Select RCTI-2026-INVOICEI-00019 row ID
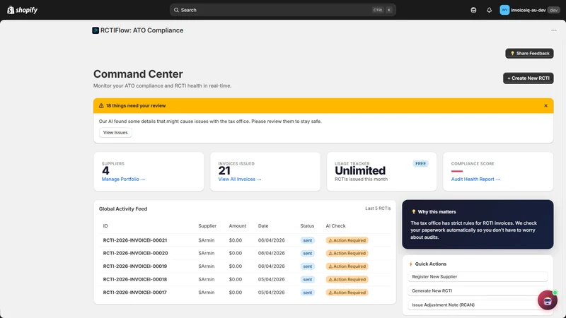566x318 pixels. [135, 266]
